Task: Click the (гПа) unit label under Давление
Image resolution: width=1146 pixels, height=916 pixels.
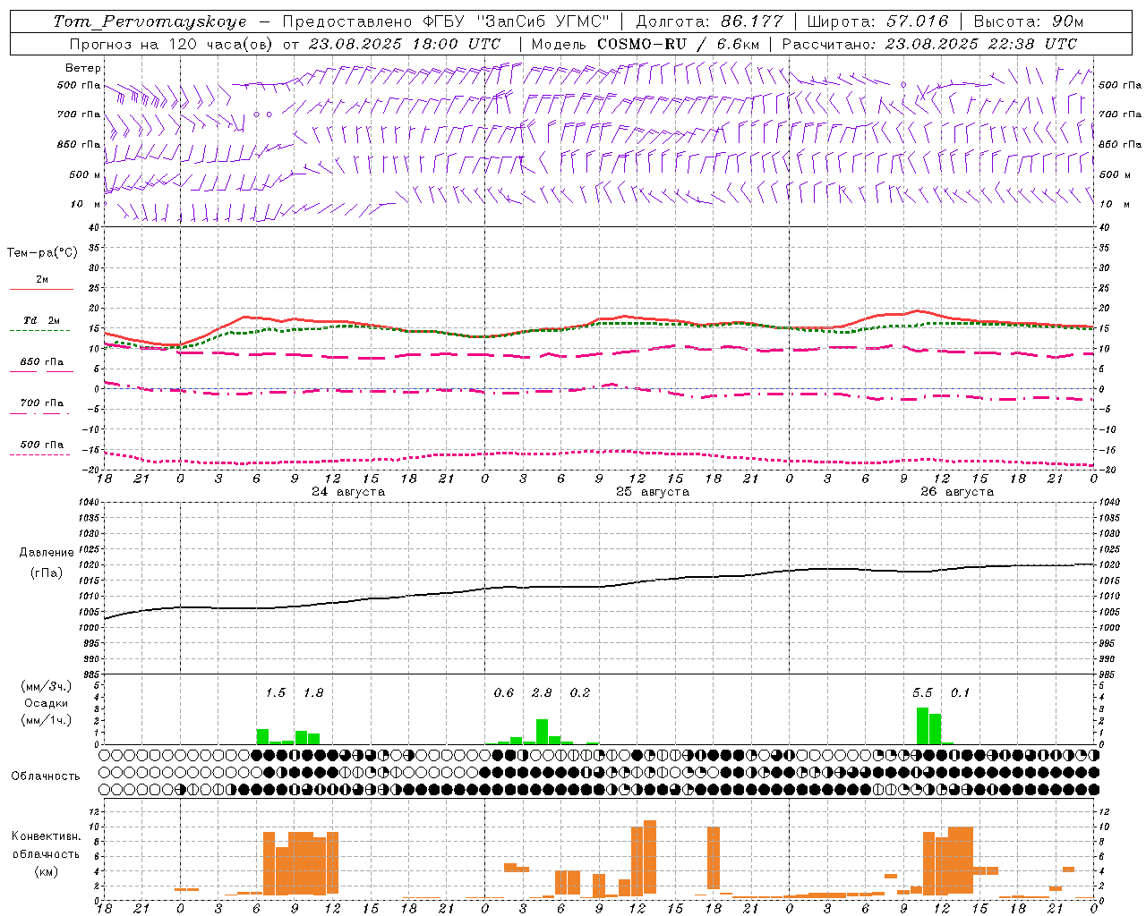Action: coord(47,573)
